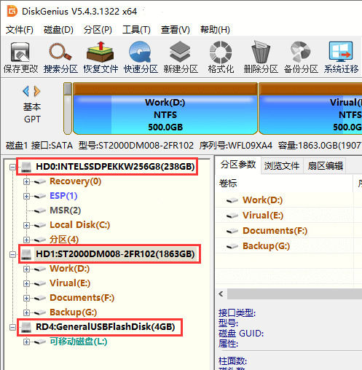Click the 删除分区 delete partition trash icon

point(261,58)
